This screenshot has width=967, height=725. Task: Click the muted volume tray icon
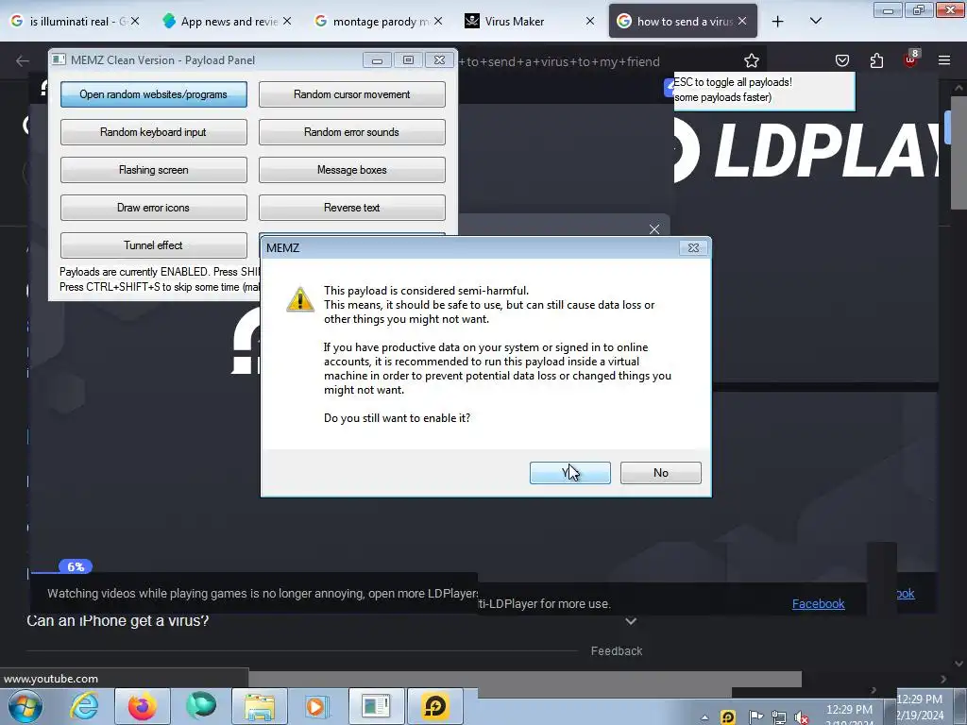[802, 717]
